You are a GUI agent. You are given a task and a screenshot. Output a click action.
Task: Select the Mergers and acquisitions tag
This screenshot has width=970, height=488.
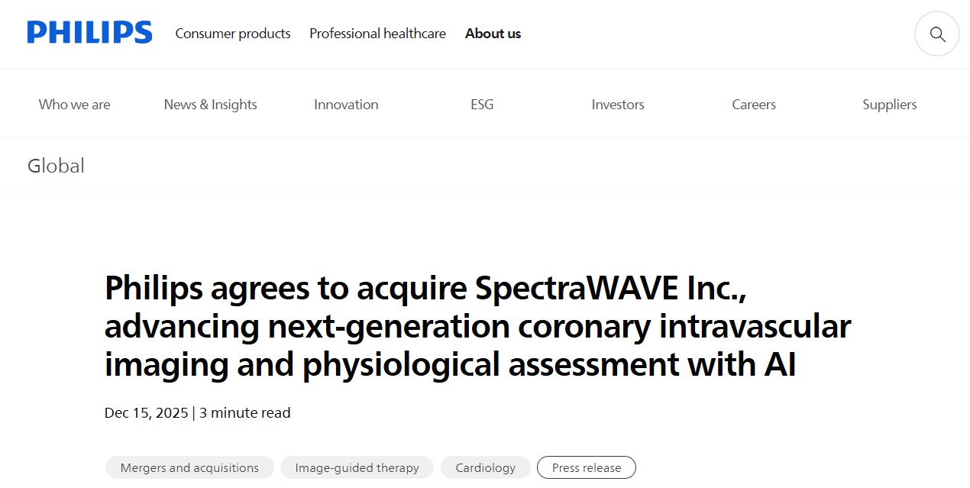click(x=189, y=467)
